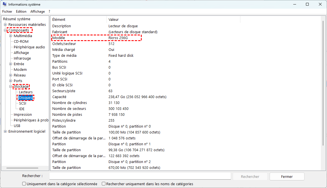
Task: Expand the Réseau node
Action: point(11,75)
